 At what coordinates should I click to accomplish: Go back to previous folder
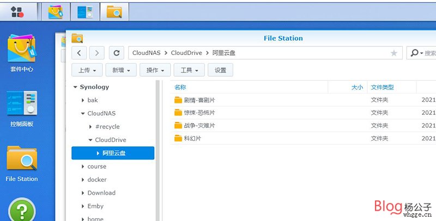click(79, 53)
